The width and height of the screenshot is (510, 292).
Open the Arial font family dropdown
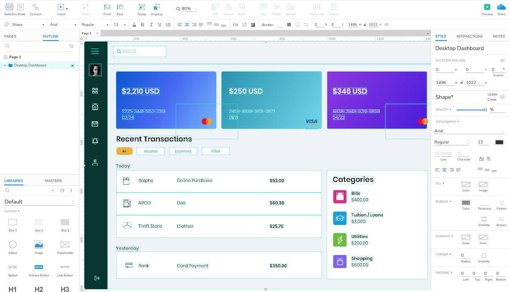click(62, 24)
